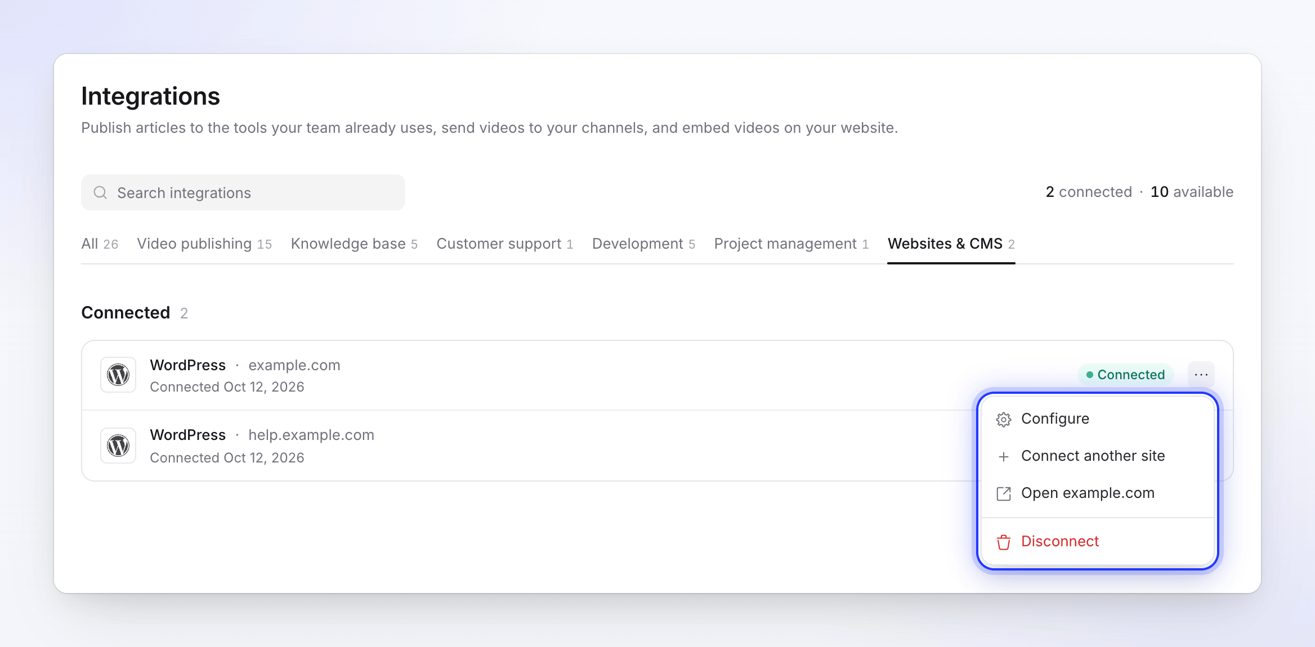Select the Websites & CMS tab
The image size is (1315, 647).
[951, 244]
